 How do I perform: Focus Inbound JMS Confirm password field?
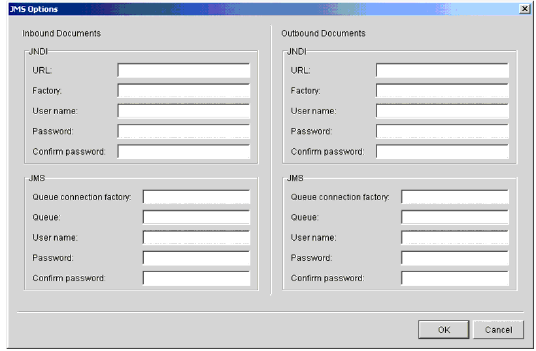pyautogui.click(x=197, y=278)
